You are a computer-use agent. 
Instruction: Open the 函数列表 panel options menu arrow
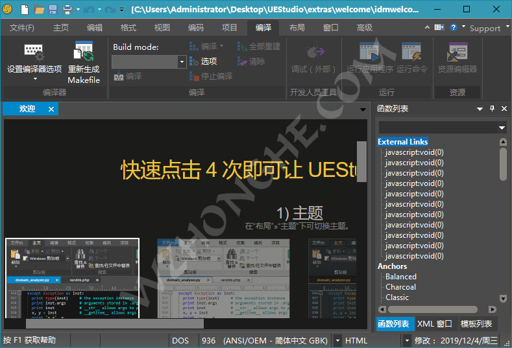[480, 109]
